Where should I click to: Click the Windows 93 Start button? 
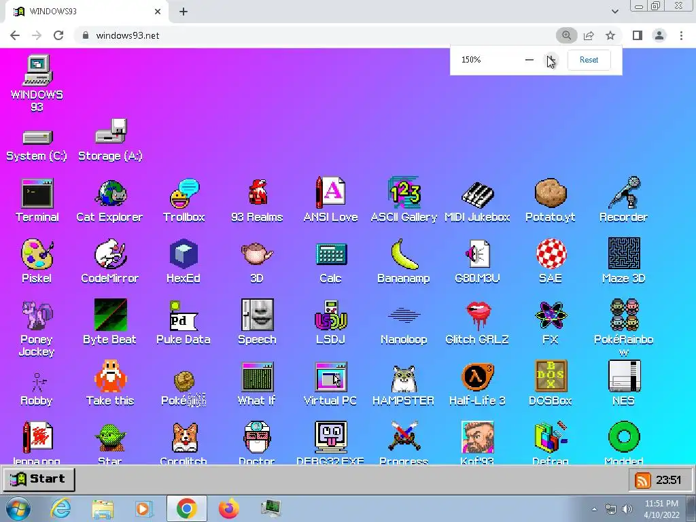[39, 479]
